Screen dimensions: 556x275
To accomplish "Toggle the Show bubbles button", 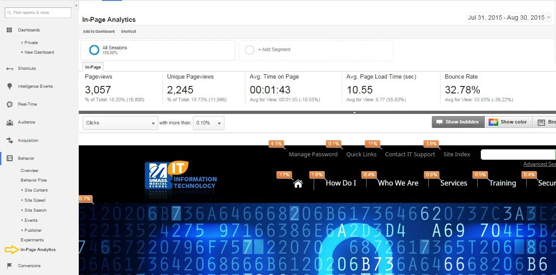I will [458, 122].
